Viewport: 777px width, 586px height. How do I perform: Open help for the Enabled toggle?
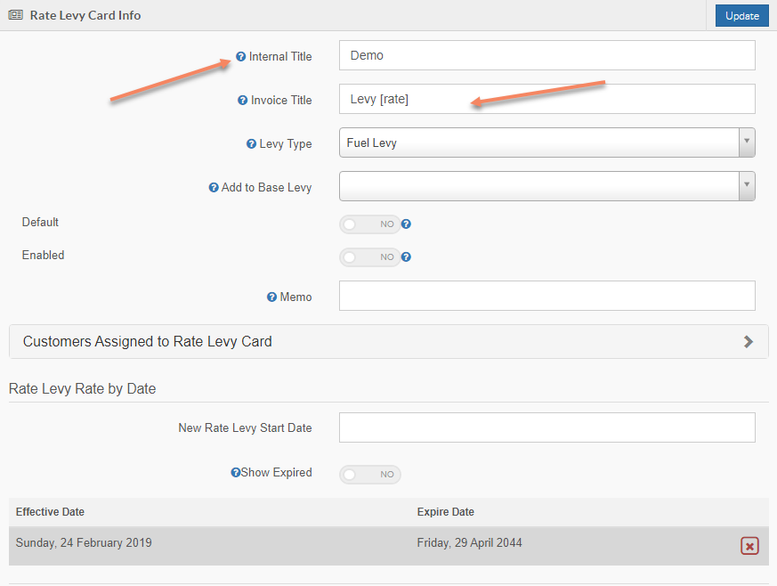406,256
